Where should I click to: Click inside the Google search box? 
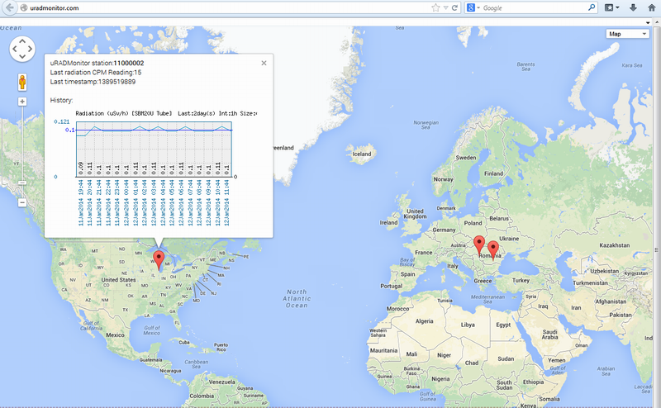[x=533, y=7]
